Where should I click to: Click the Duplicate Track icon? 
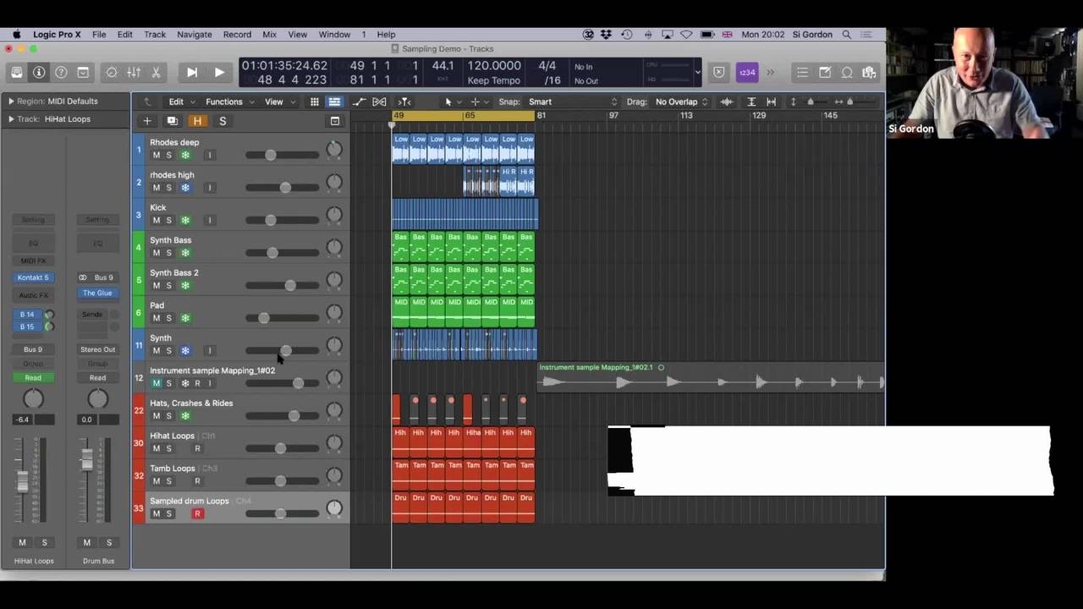(x=172, y=121)
